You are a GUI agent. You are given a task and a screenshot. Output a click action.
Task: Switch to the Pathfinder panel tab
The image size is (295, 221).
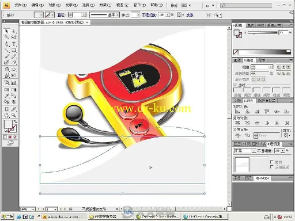(x=267, y=101)
